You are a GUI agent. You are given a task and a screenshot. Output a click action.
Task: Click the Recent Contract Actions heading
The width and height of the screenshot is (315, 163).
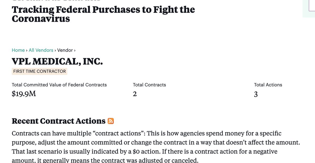click(x=59, y=121)
